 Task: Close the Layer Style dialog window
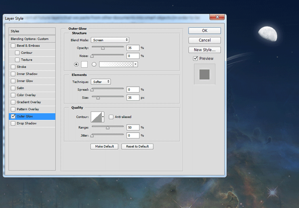click(217, 18)
